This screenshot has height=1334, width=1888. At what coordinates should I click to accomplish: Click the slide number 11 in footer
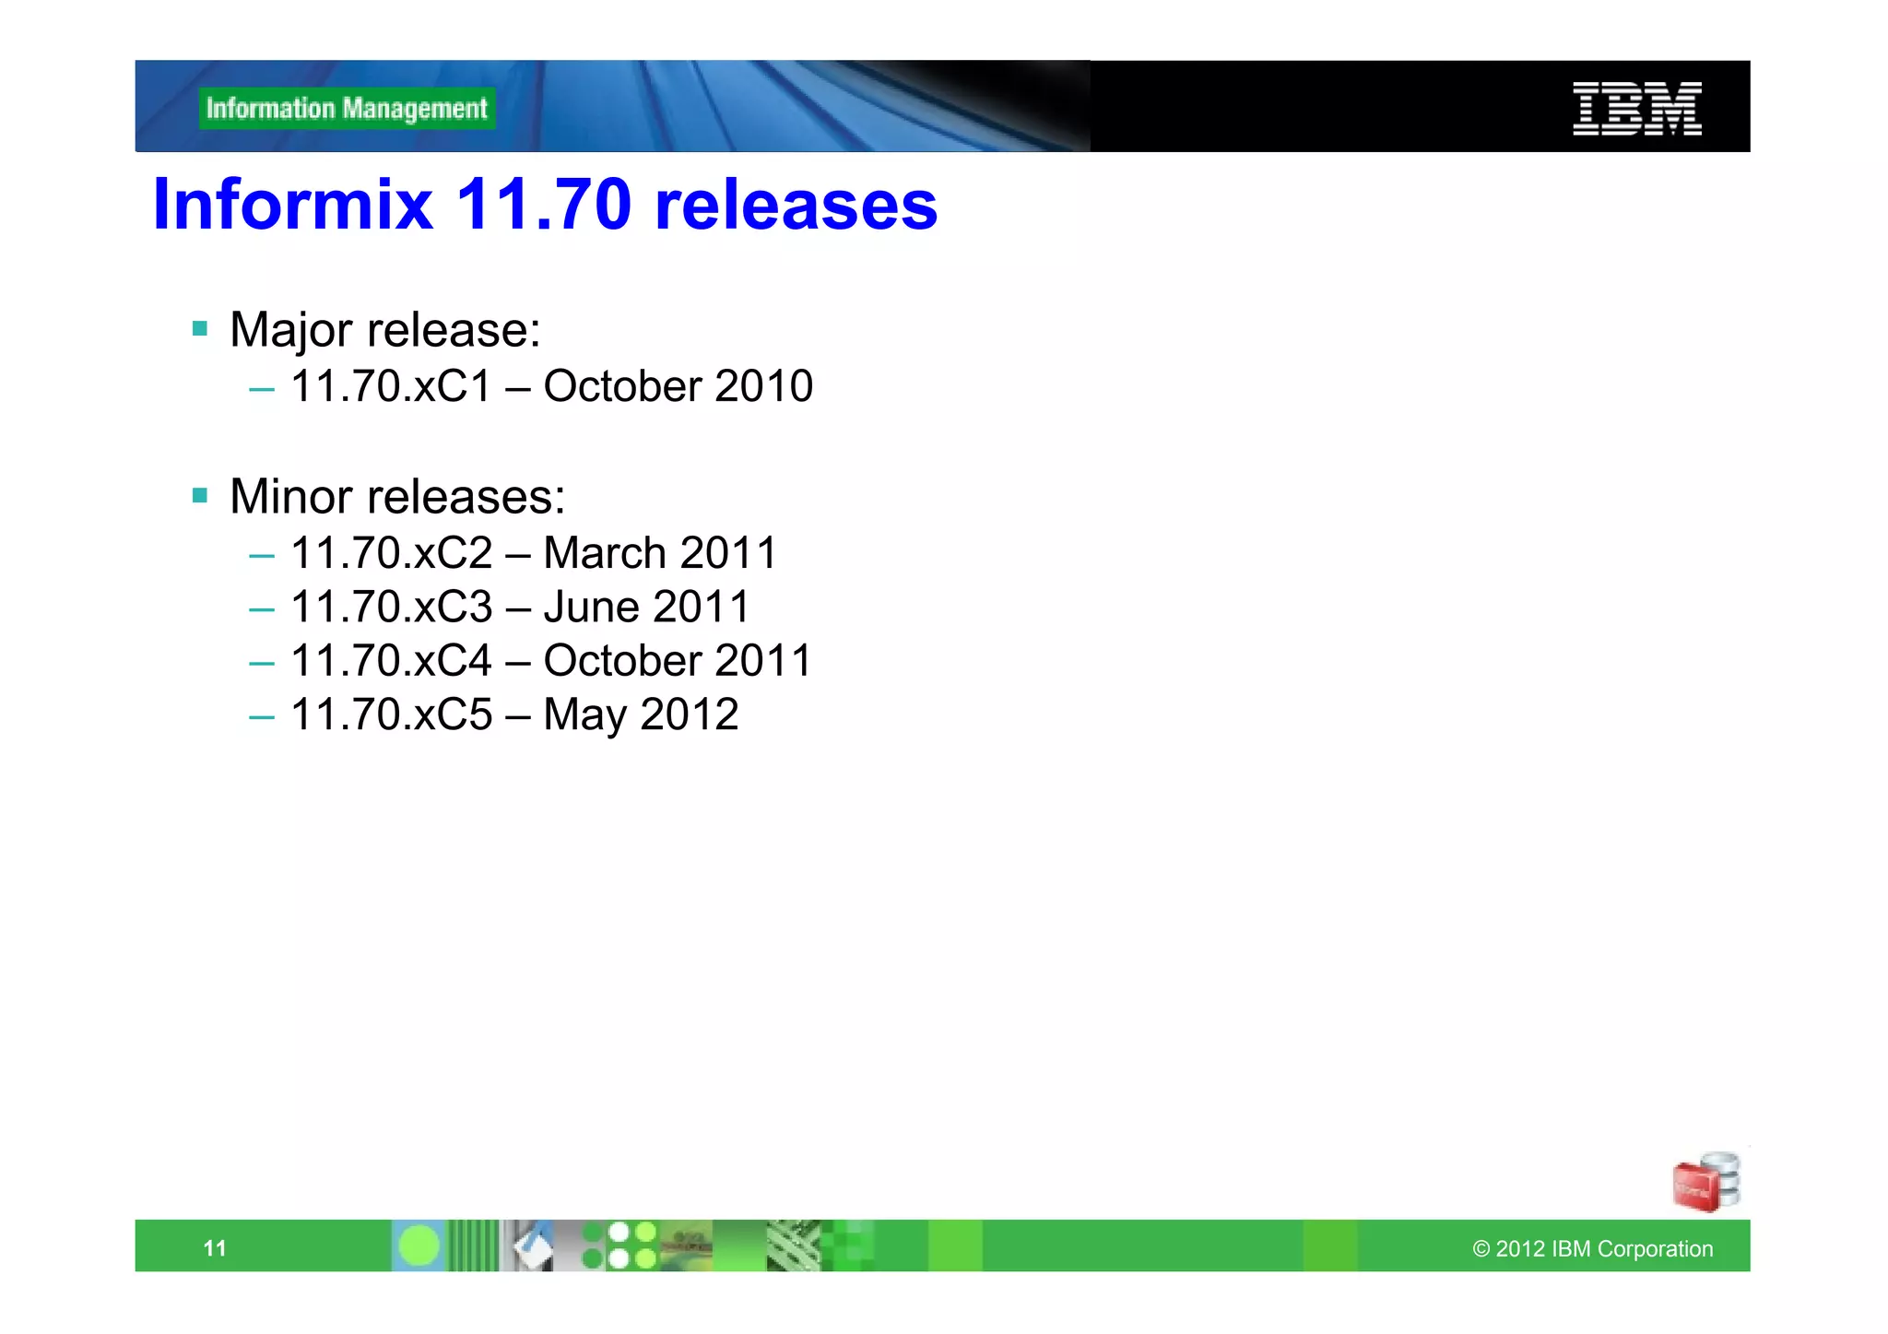coord(215,1248)
